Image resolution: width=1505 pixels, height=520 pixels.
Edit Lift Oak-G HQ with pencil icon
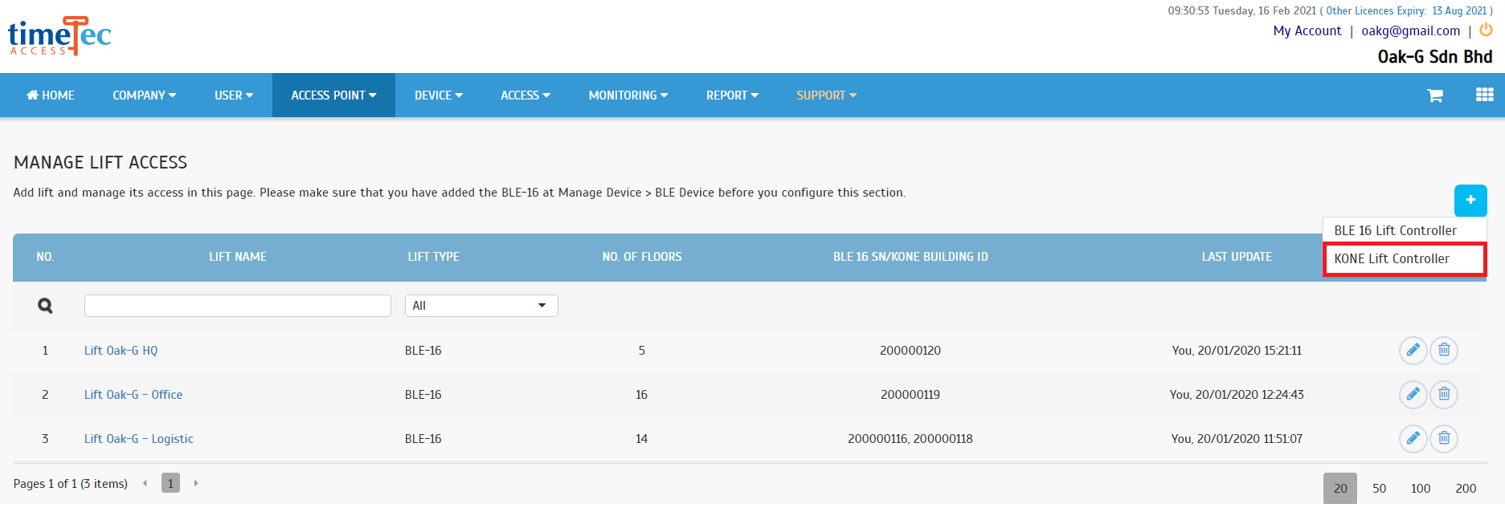tap(1413, 350)
